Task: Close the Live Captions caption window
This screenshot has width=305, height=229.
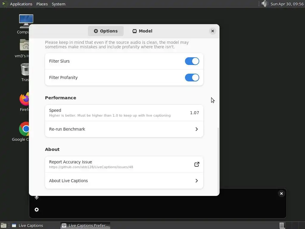Action: tap(281, 194)
